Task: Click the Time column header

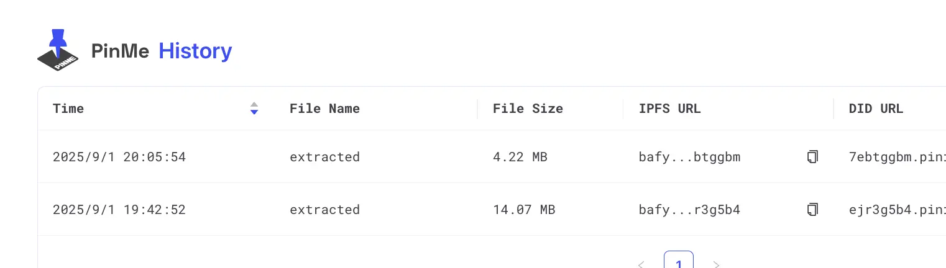Action: coord(68,109)
